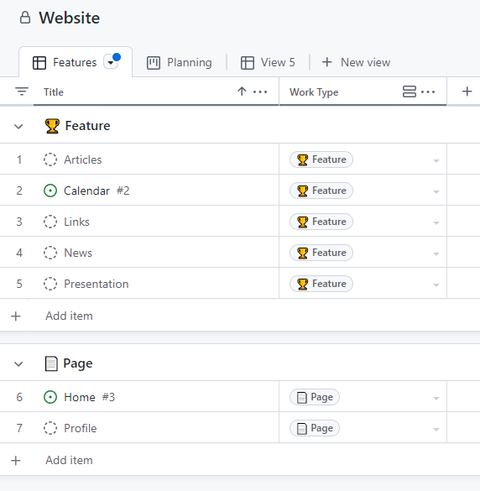
Task: Click the open issue icon for Calendar
Action: click(50, 191)
